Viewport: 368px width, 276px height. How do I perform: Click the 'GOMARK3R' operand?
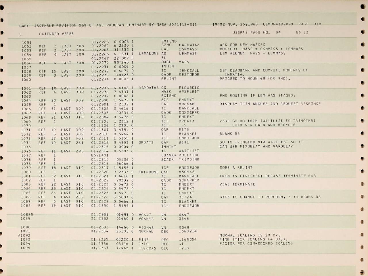[189, 180]
